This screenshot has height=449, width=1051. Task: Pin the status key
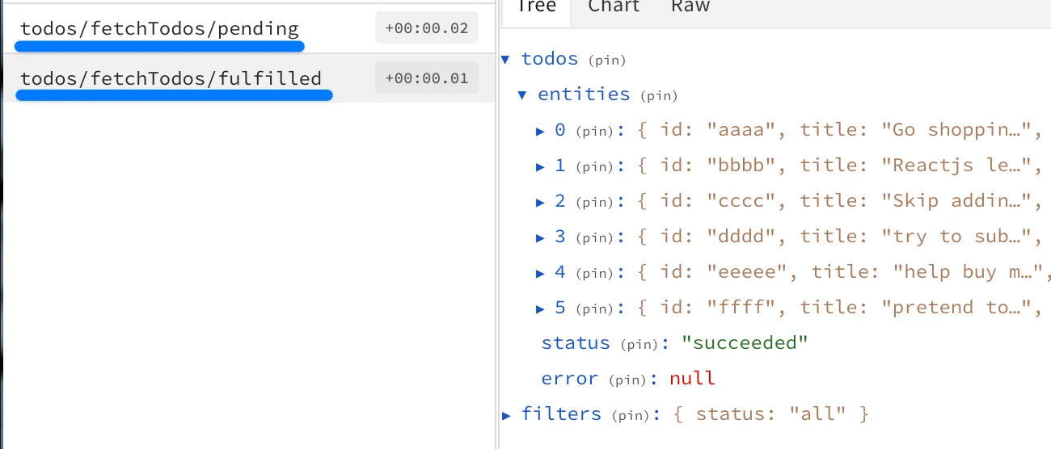pyautogui.click(x=640, y=345)
